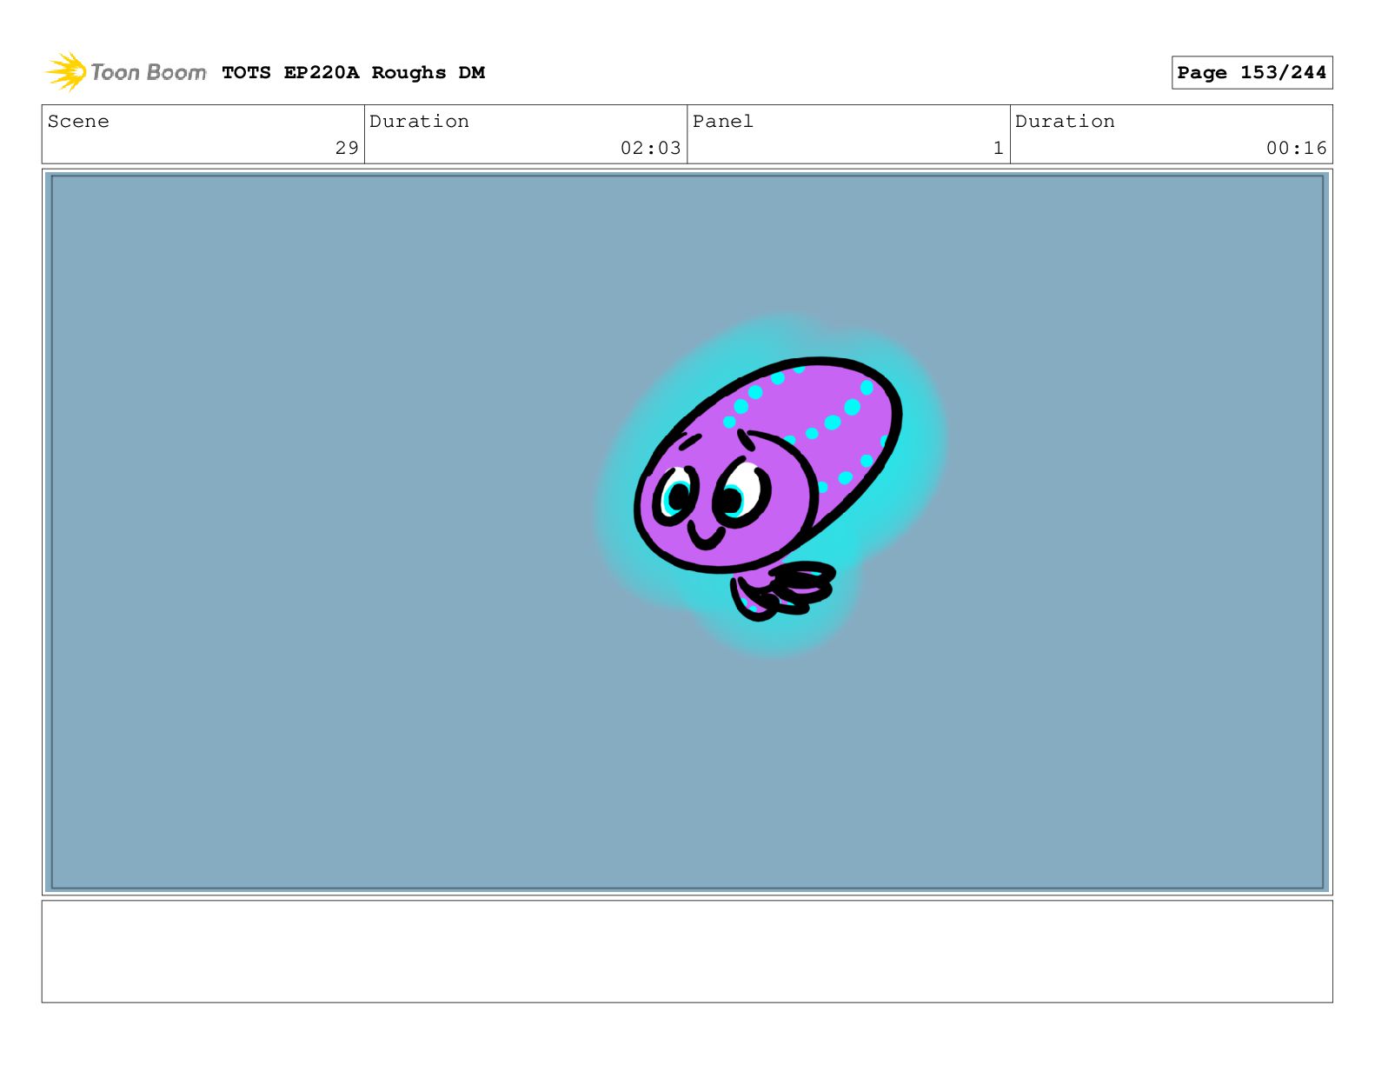Viewport: 1375px width, 1065px height.
Task: Select scene number '29'
Action: click(347, 148)
